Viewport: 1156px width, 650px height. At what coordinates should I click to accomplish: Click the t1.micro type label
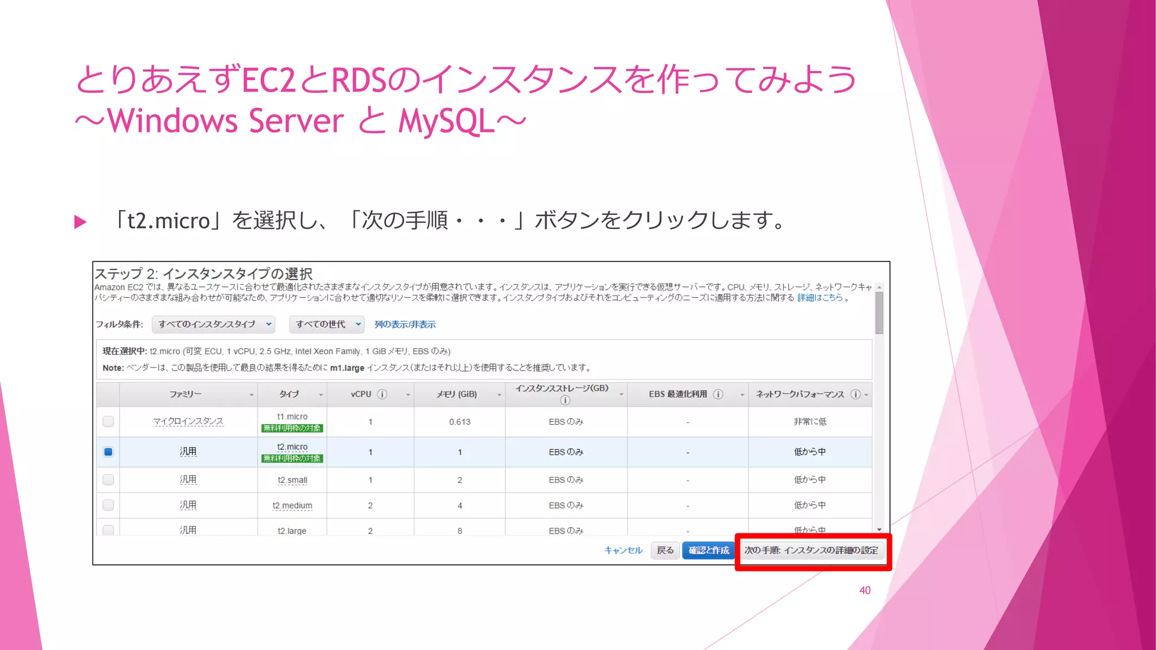click(292, 416)
